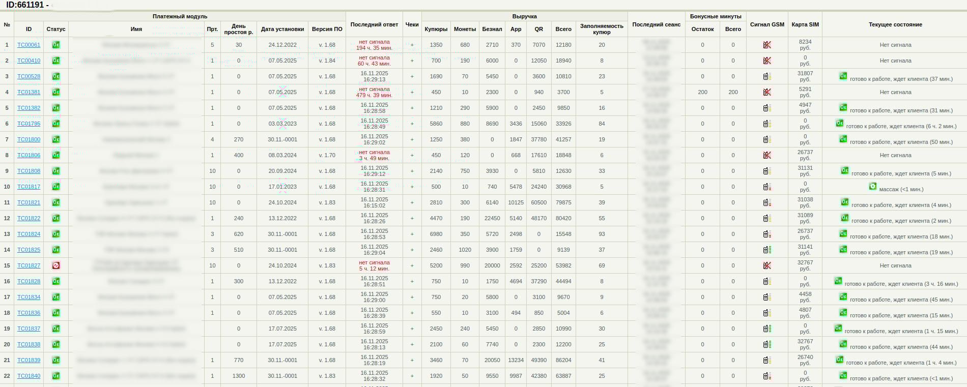
Task: Click the no-signal GSM icon in the TC01806 row
Action: point(767,155)
